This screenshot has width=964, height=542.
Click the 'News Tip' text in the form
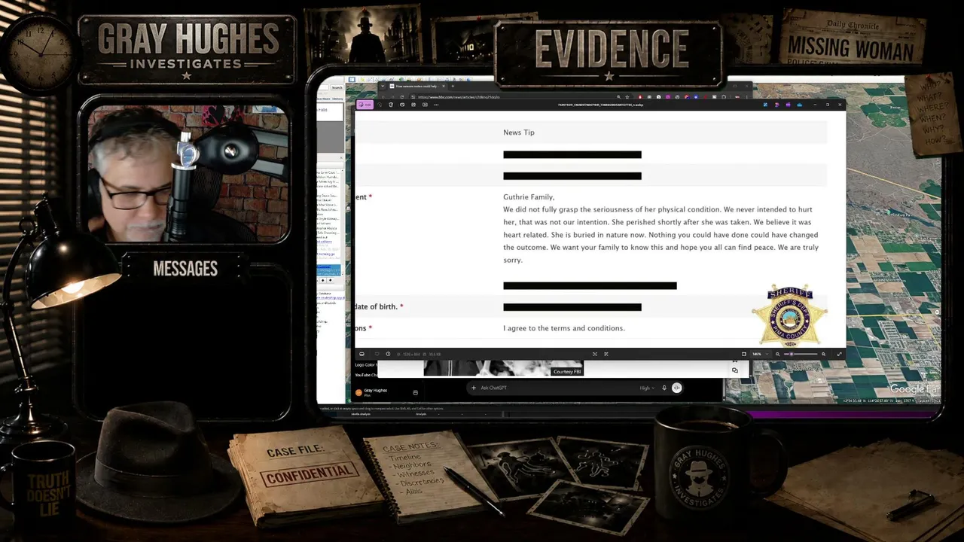tap(519, 132)
